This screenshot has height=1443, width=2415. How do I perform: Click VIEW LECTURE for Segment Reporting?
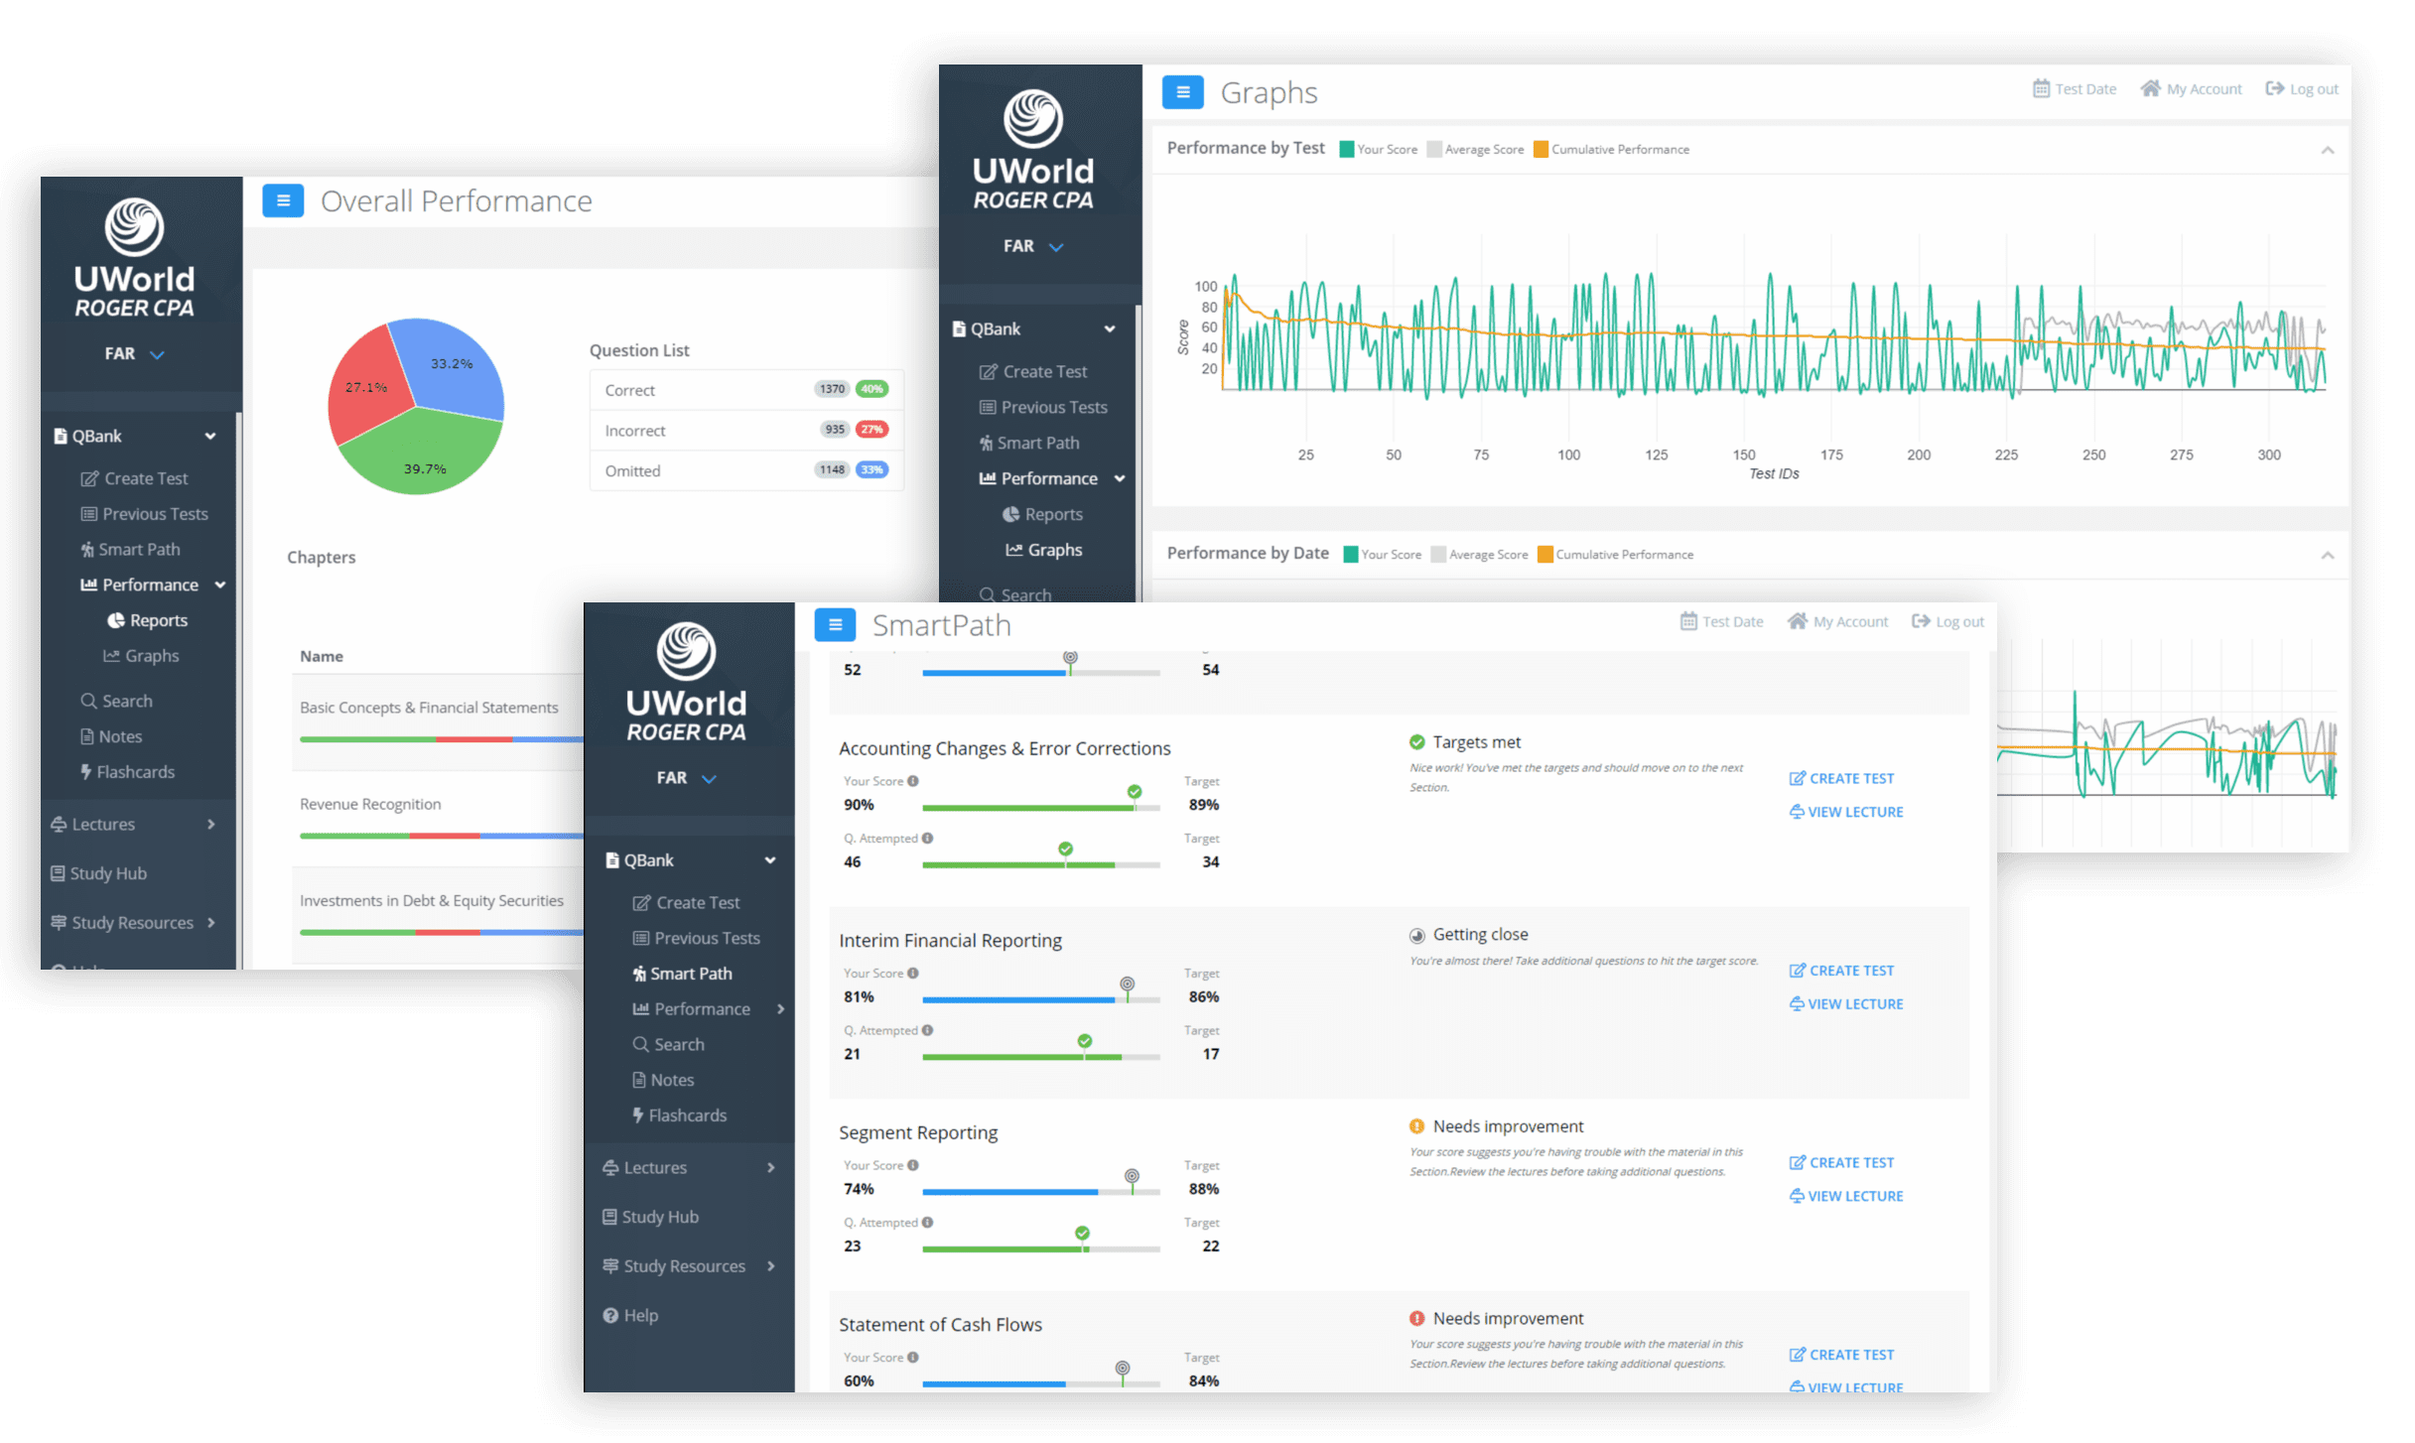click(x=1846, y=1196)
